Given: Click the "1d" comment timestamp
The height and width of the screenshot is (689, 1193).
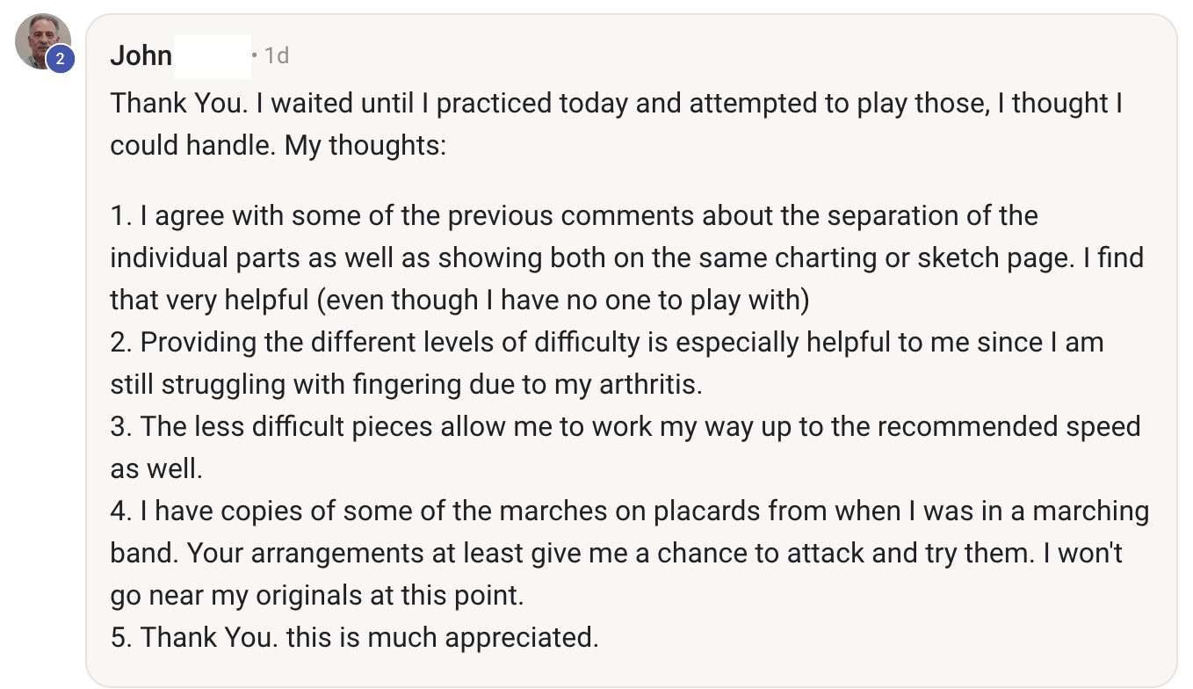Looking at the screenshot, I should (x=277, y=56).
